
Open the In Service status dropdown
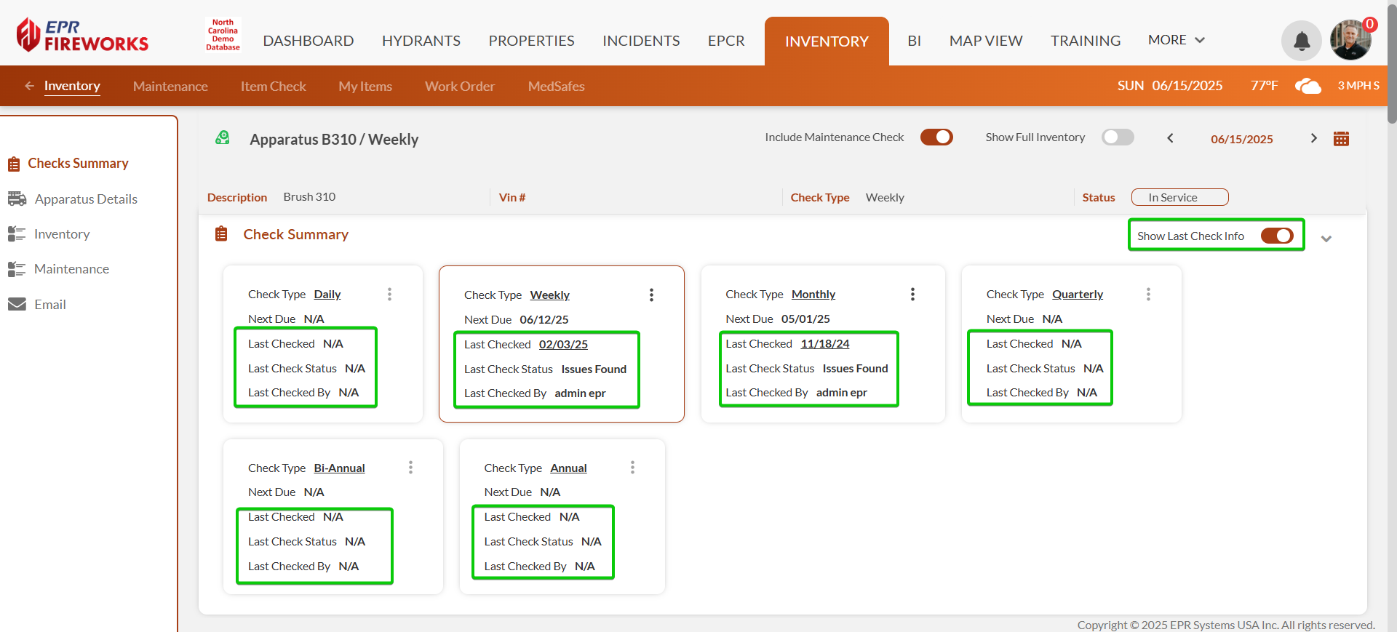(x=1179, y=197)
